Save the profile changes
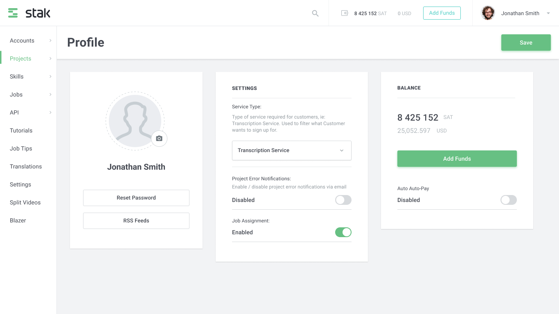 [526, 42]
